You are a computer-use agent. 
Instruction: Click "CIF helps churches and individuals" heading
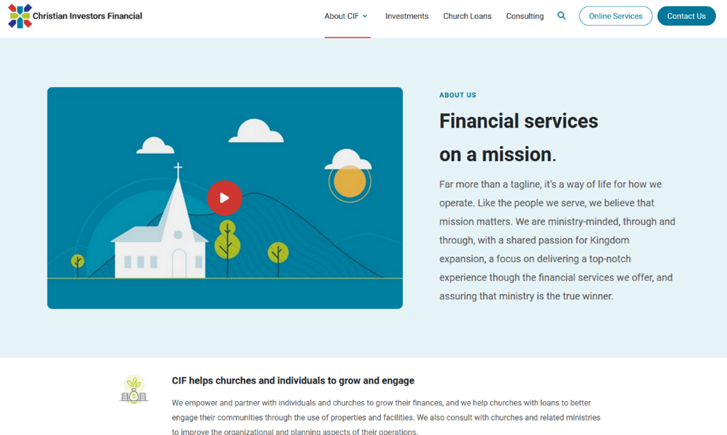click(x=293, y=380)
